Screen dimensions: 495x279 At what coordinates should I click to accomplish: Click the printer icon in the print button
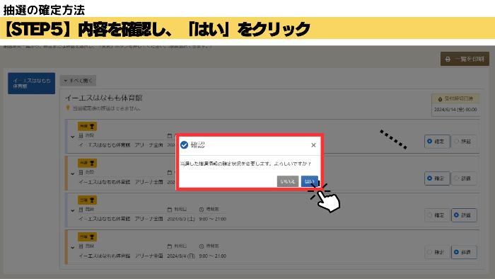click(x=448, y=59)
